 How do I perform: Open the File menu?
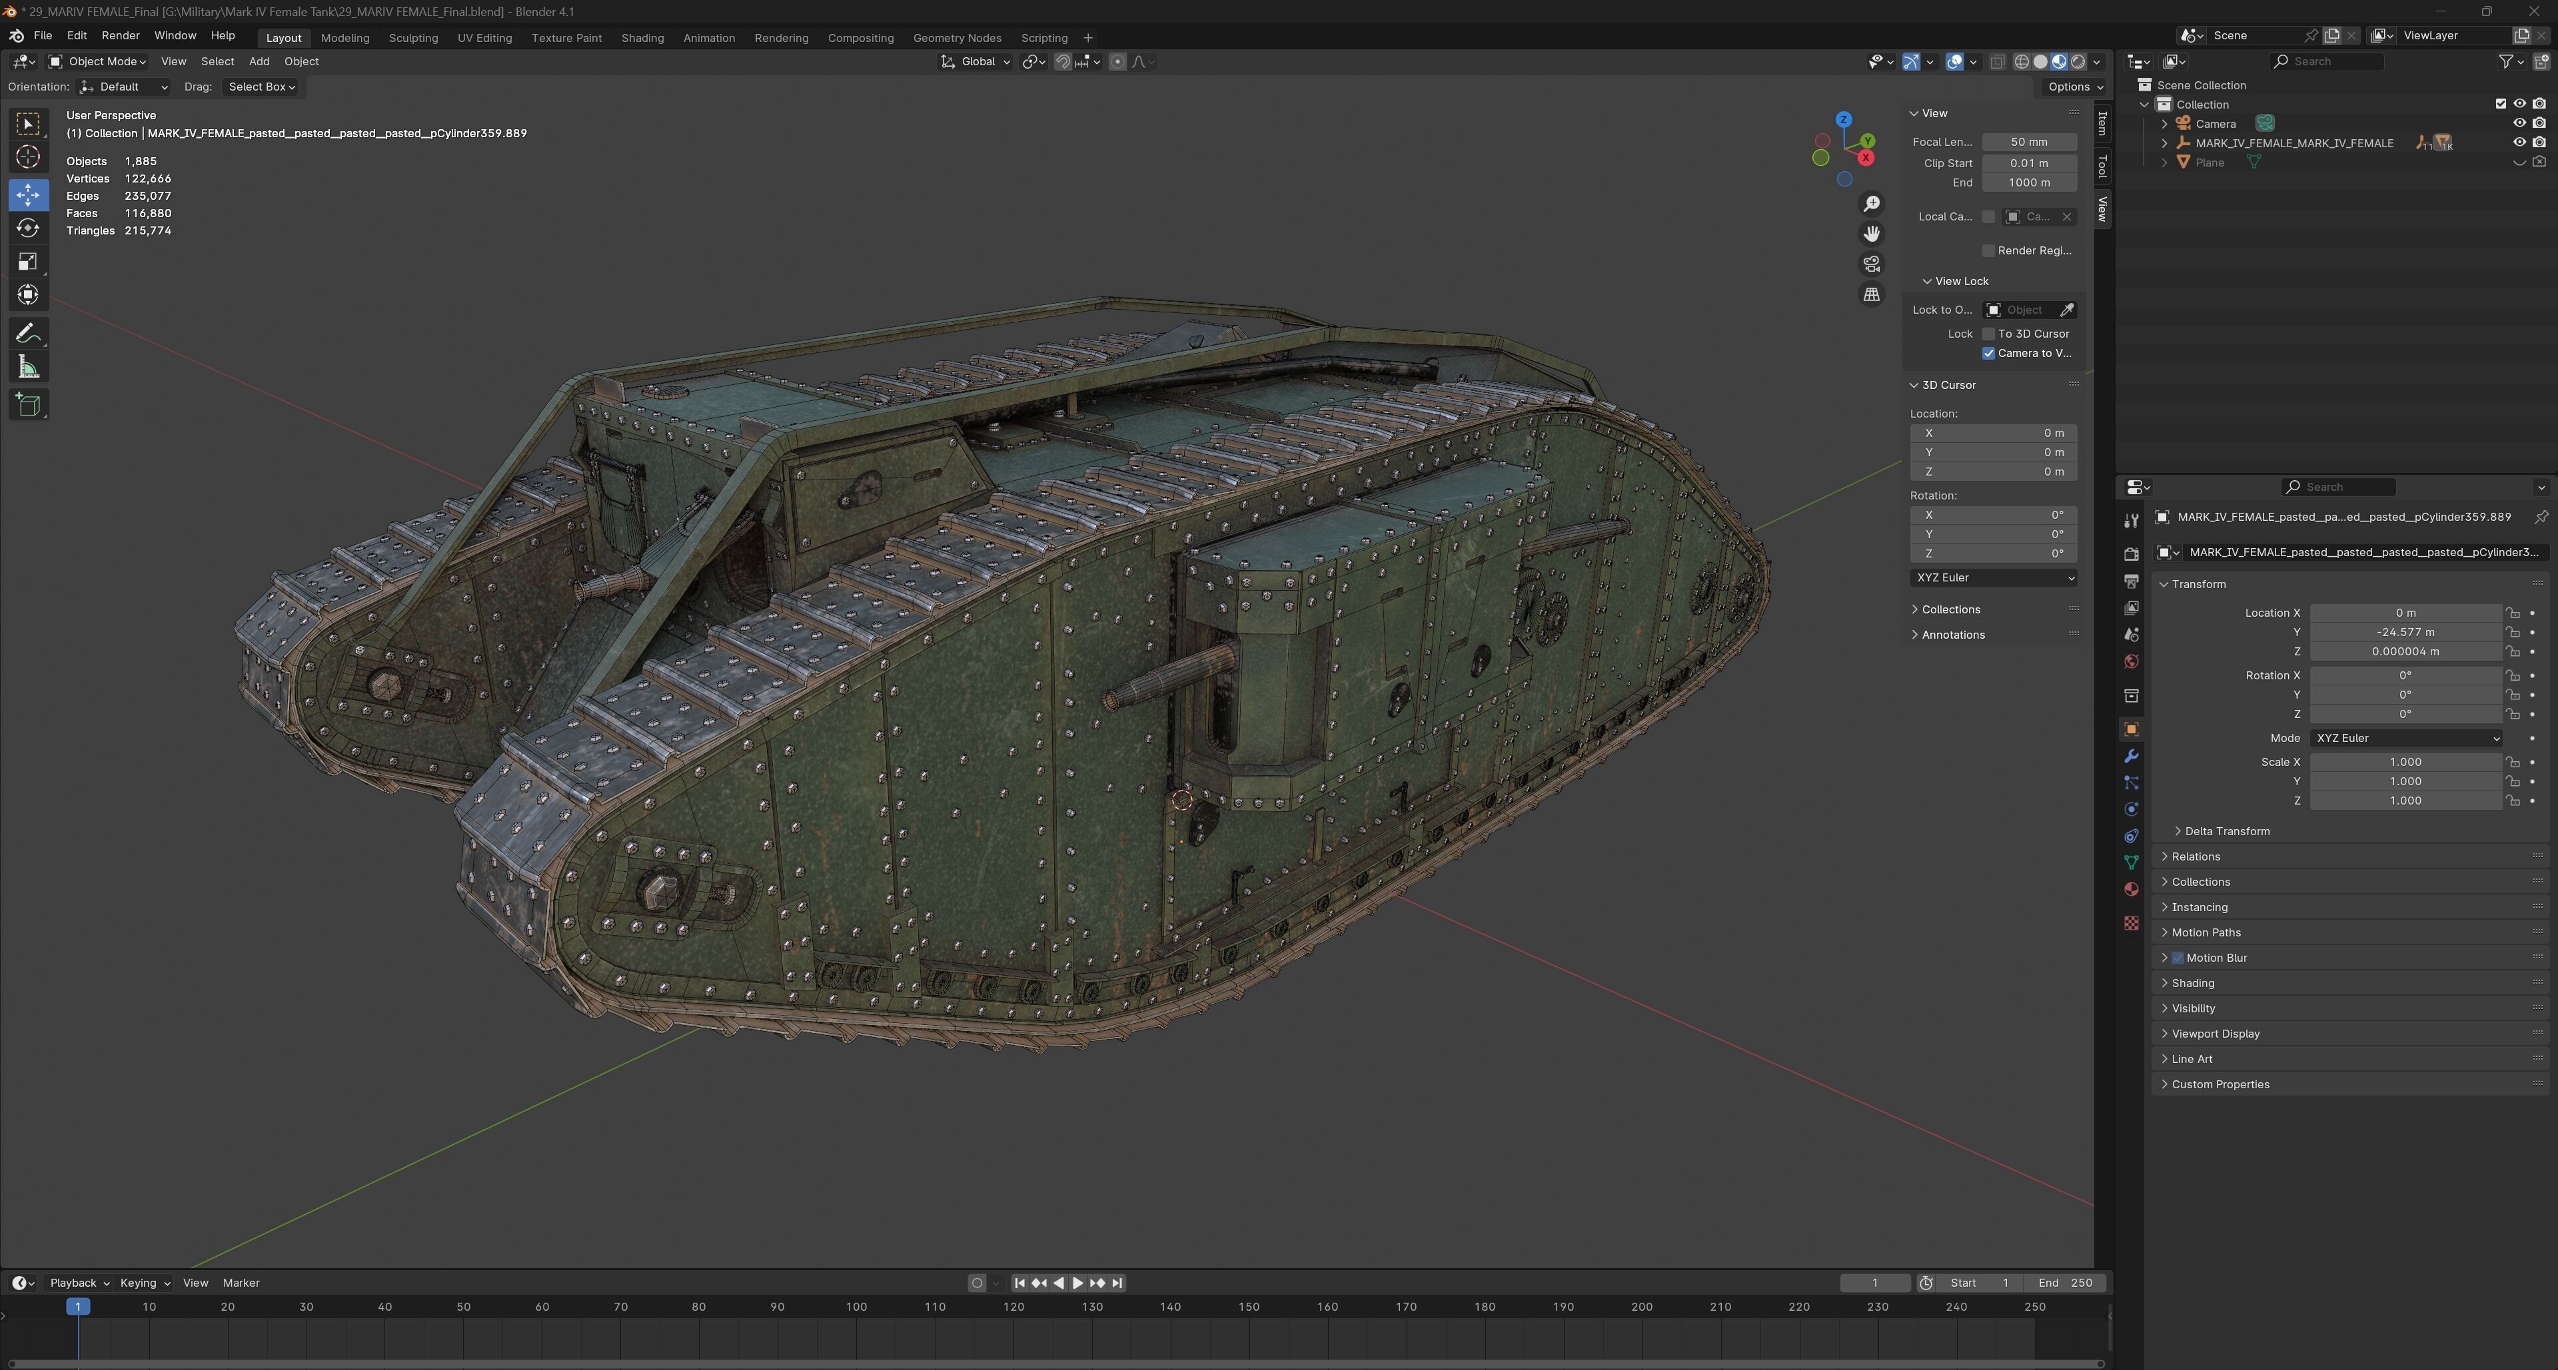(x=43, y=36)
